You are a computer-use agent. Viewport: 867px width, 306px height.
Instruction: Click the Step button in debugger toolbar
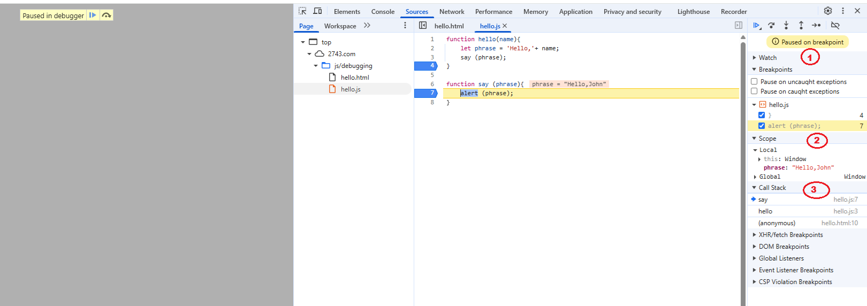tap(816, 25)
